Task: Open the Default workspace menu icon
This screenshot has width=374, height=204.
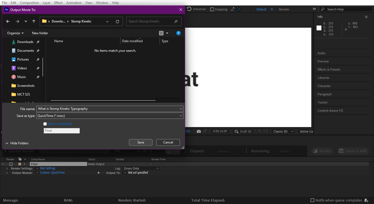Action: (272, 9)
